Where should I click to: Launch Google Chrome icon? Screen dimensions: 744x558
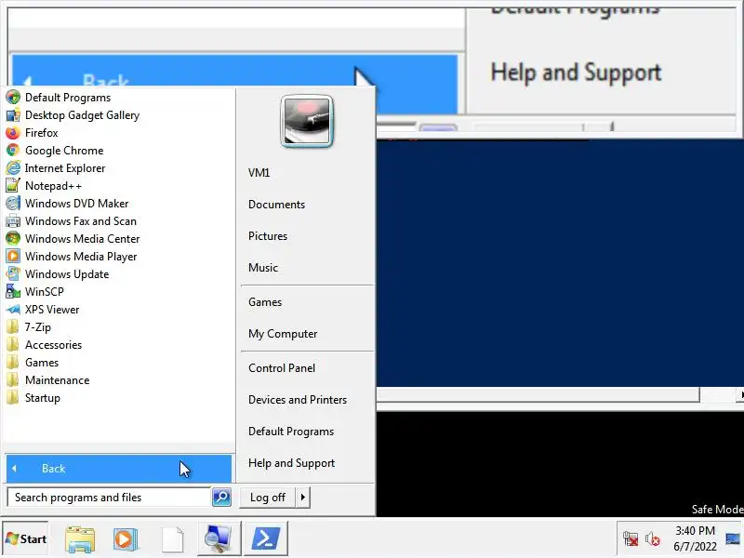point(13,151)
